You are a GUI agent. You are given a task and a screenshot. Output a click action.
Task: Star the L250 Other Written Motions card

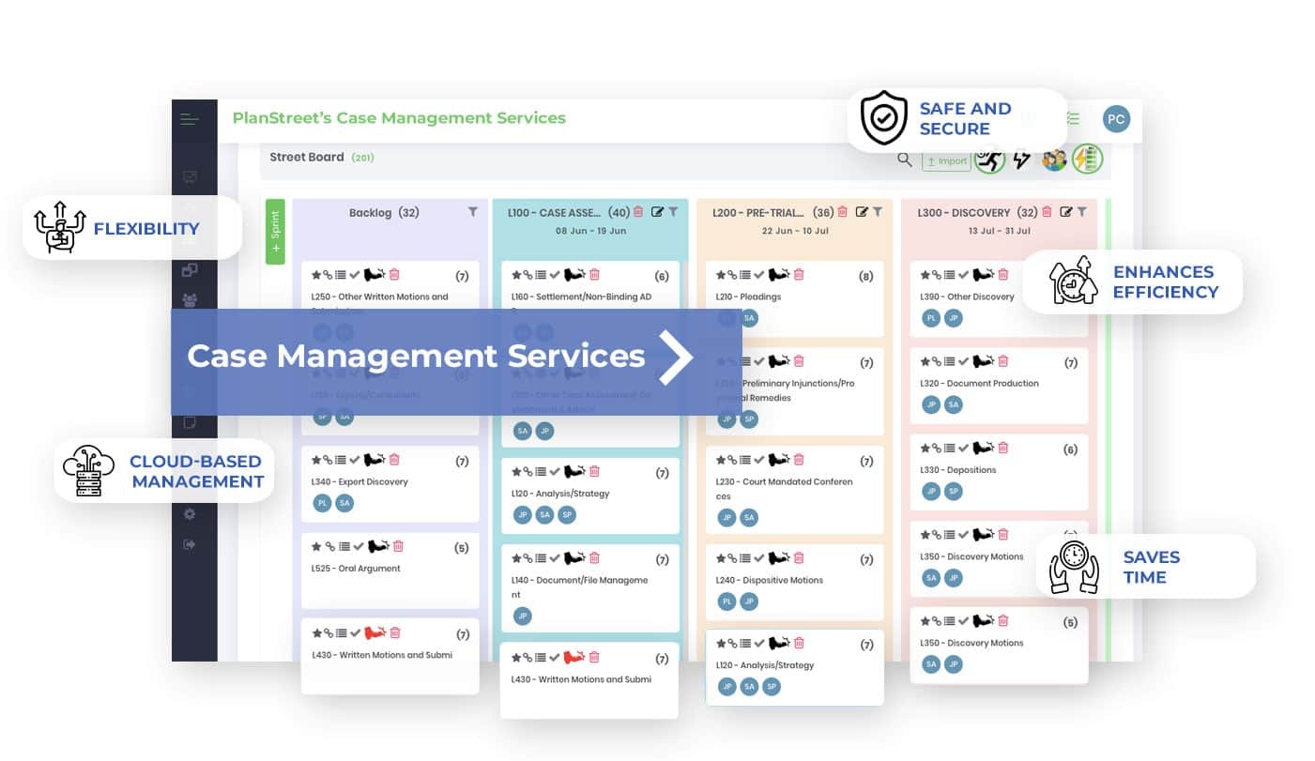click(x=316, y=275)
